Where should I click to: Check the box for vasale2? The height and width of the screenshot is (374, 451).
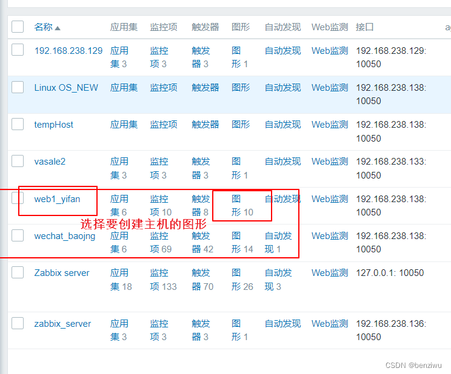tap(18, 161)
